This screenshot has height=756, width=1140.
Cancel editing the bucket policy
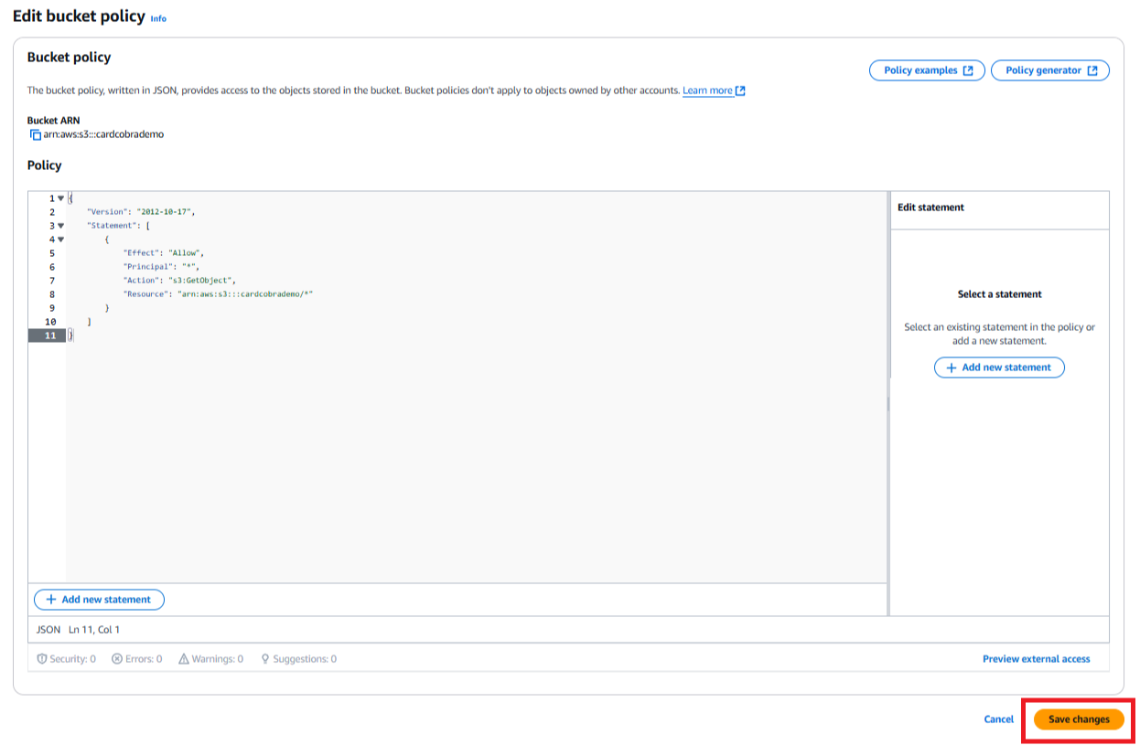[998, 719]
